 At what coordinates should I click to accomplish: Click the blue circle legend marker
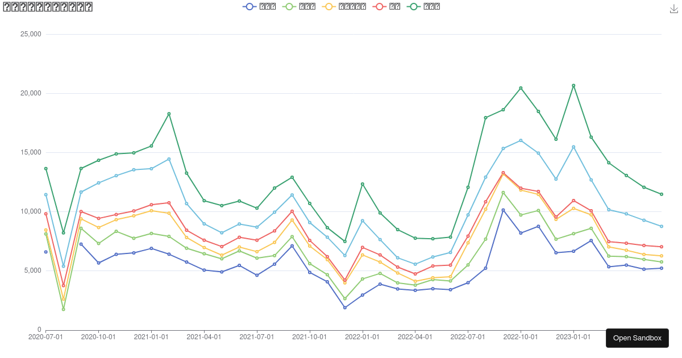coord(249,6)
